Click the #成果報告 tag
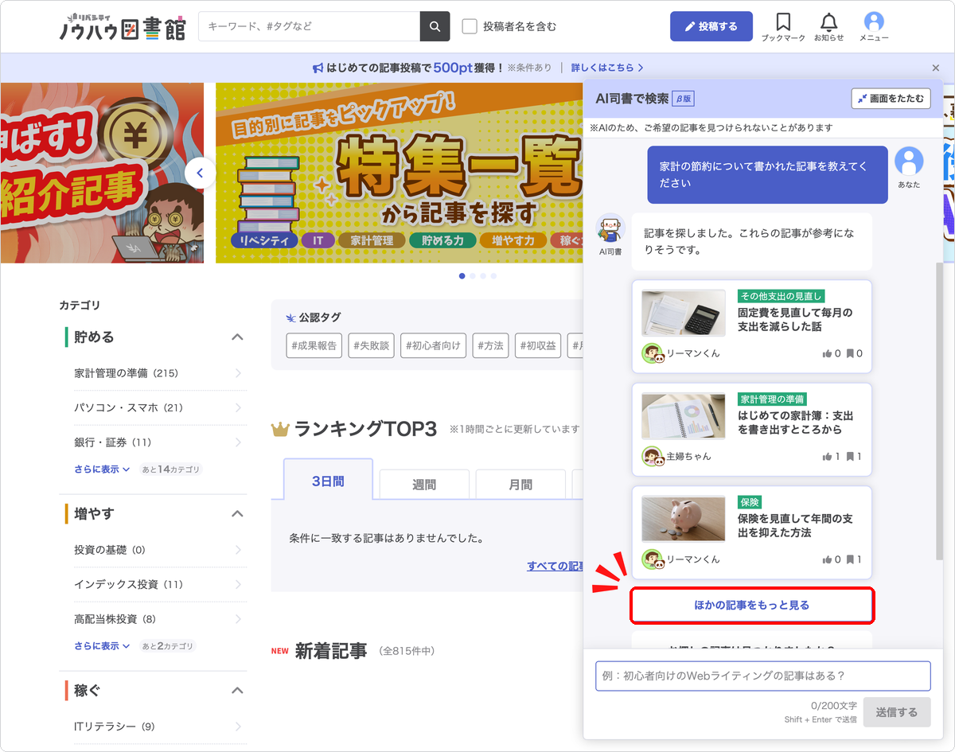 click(x=316, y=346)
